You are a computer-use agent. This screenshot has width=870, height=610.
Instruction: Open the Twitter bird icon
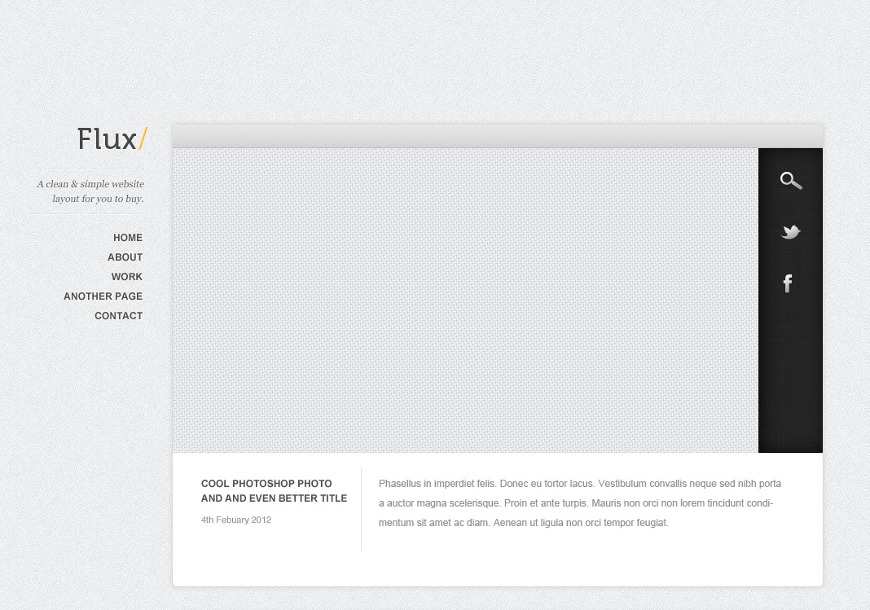point(790,231)
